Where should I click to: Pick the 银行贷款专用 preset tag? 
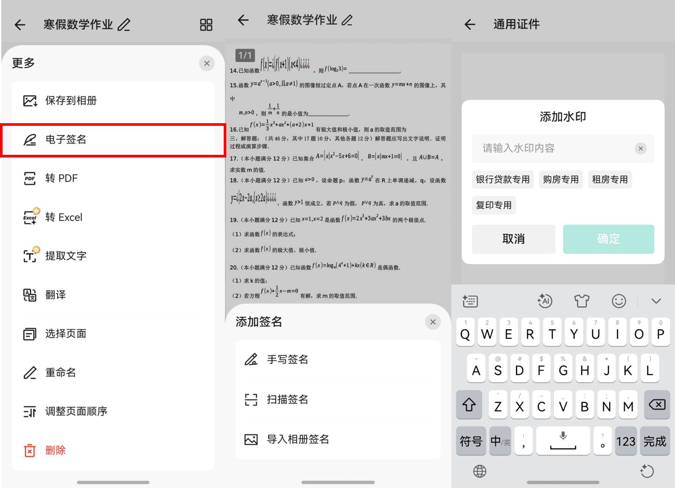point(502,180)
